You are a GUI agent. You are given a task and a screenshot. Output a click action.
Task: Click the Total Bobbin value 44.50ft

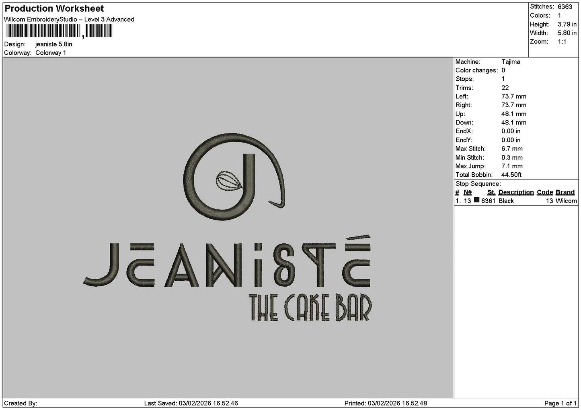[511, 175]
